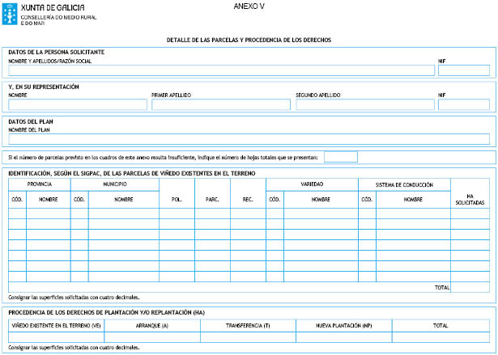Click first-row Parc. cell in the table
The width and height of the screenshot is (498, 355).
[212, 213]
